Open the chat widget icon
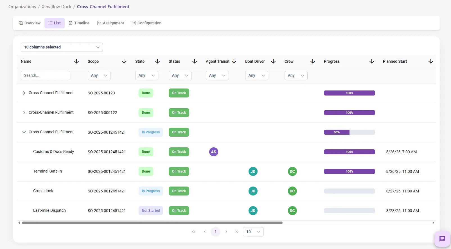 coord(442,239)
